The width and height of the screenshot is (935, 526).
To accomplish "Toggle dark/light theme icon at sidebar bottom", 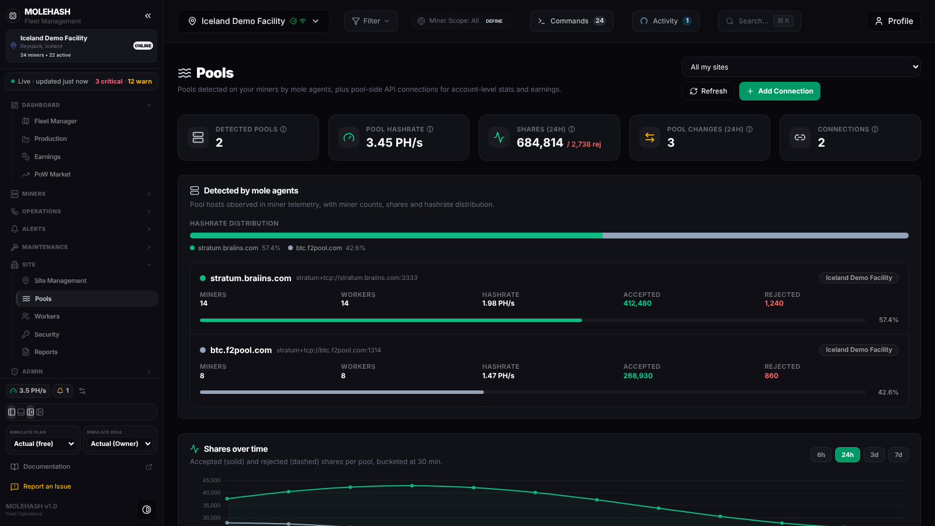I will coord(147,510).
